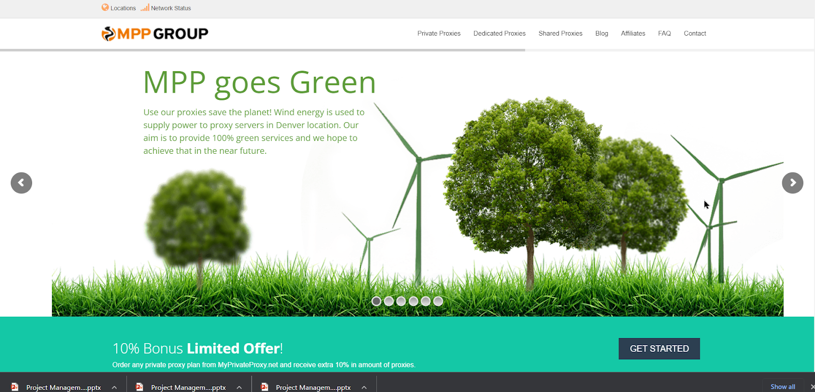Click PowerPoint file icon of third download
This screenshot has height=392, width=815.
264,387
